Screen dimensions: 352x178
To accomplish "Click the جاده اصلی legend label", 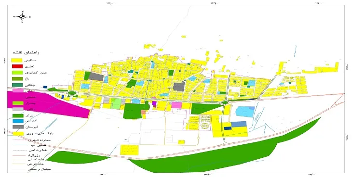I will tap(36, 160).
